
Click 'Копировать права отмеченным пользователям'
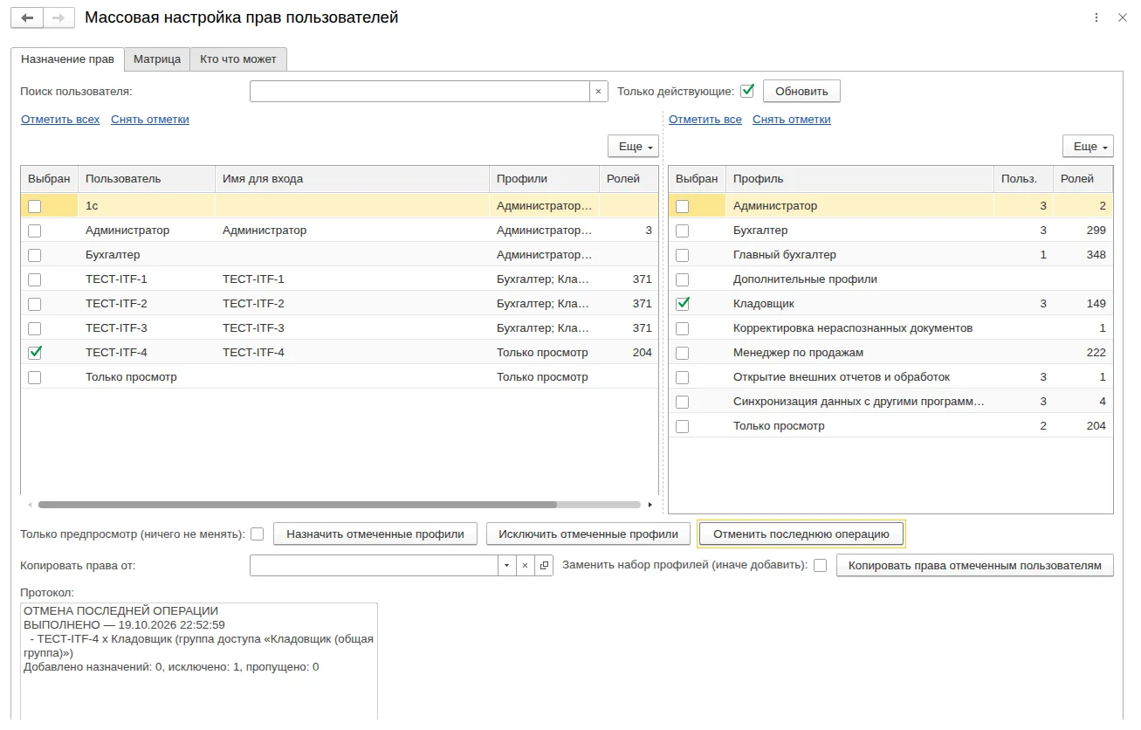pyautogui.click(x=975, y=565)
